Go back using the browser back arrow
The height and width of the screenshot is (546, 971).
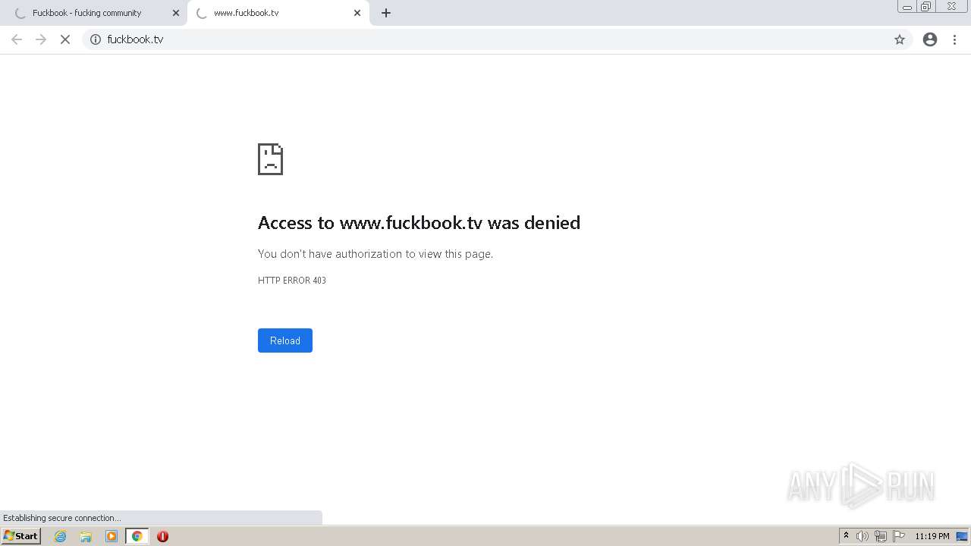click(x=17, y=39)
